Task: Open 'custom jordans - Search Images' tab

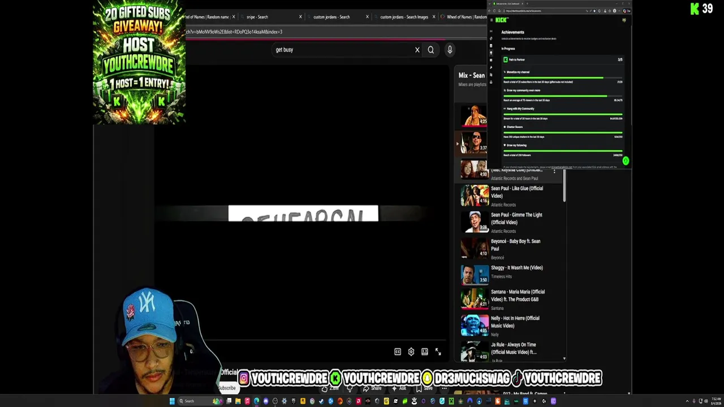Action: pos(404,17)
